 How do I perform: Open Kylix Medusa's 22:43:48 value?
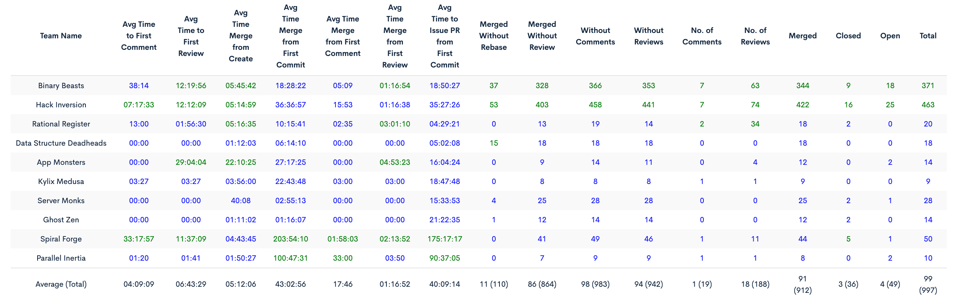tap(291, 181)
